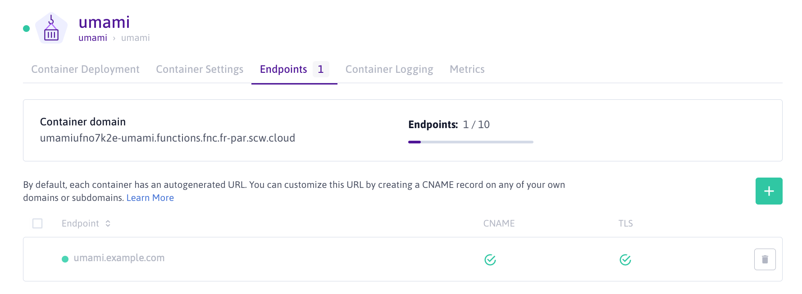Click the green status dot beside umami.example.com
This screenshot has width=802, height=294.
(x=65, y=259)
